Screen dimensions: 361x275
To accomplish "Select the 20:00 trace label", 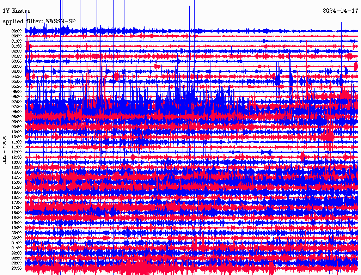I will tap(17, 233).
